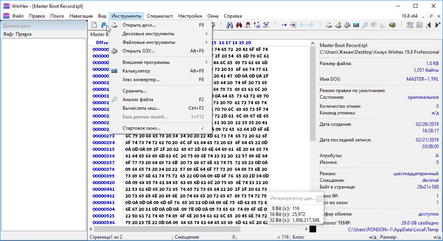443x241 pixels.
Task: Click the Calculator toolbar icon
Action: [356, 25]
